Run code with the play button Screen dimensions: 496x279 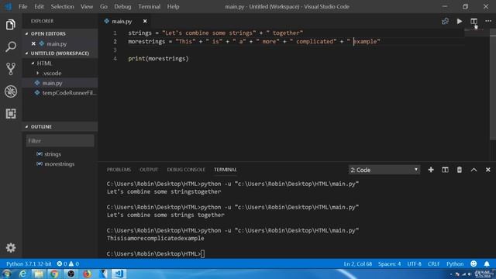coord(460,21)
